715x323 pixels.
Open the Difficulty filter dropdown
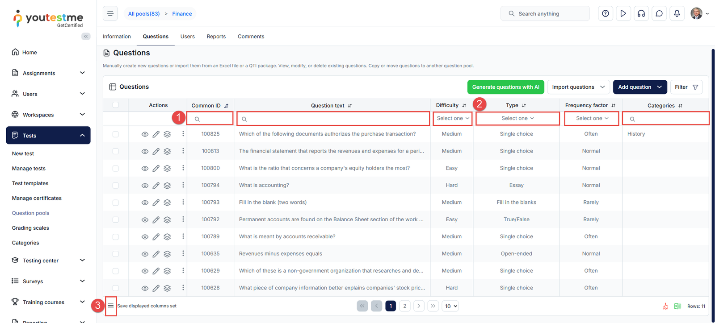tap(453, 119)
